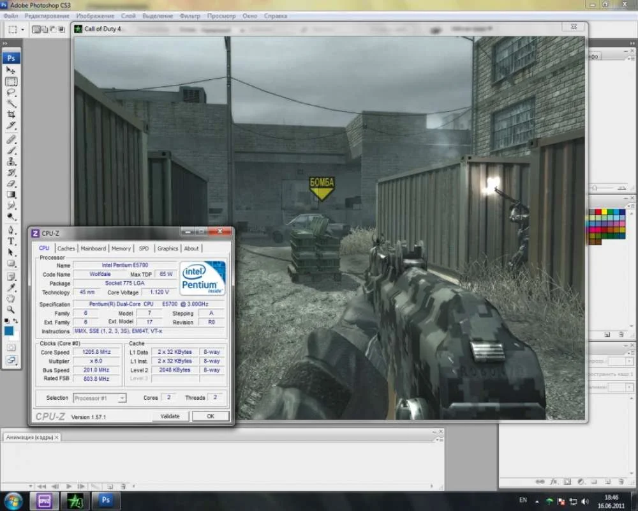This screenshot has width=638, height=511.
Task: Go to first animation frame
Action: tap(41, 486)
